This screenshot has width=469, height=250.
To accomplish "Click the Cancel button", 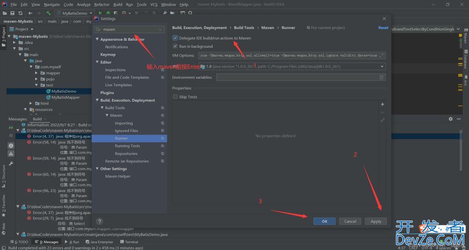I will click(350, 221).
